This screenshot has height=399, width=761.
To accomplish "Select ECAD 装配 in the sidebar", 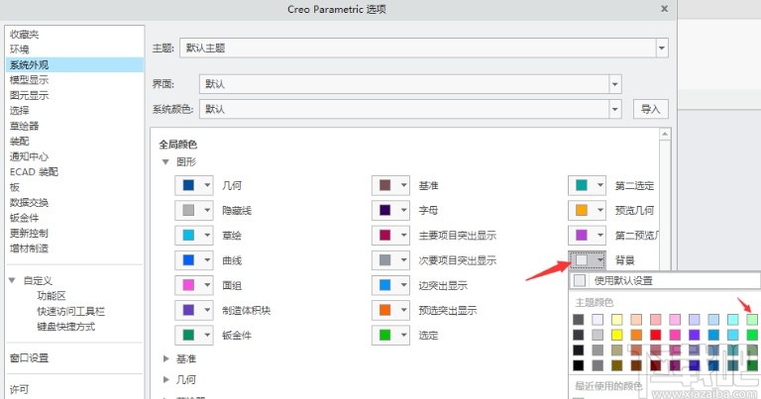I will 34,172.
